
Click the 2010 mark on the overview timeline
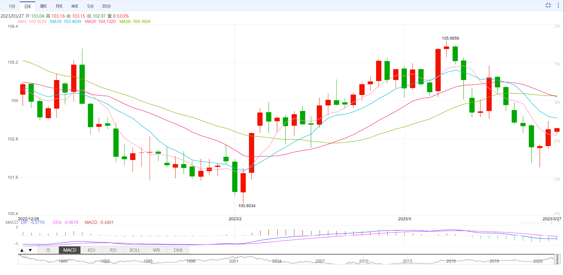pyautogui.click(x=364, y=261)
